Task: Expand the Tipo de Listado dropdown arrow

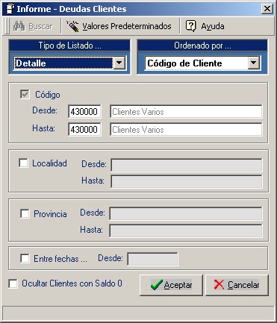Action: [x=119, y=63]
